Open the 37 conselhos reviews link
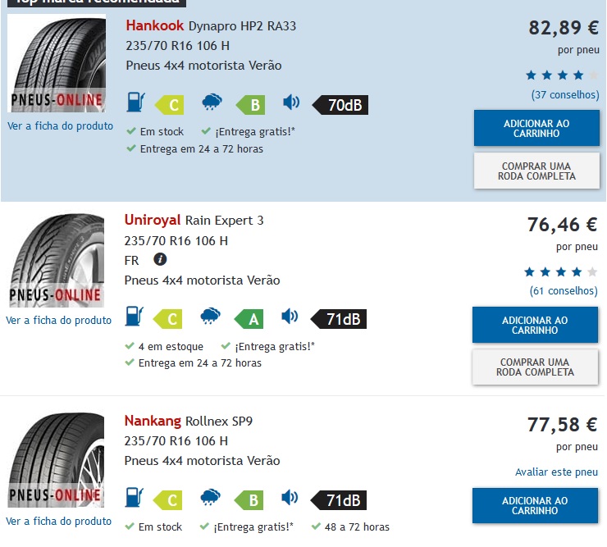This screenshot has width=607, height=547. (565, 95)
